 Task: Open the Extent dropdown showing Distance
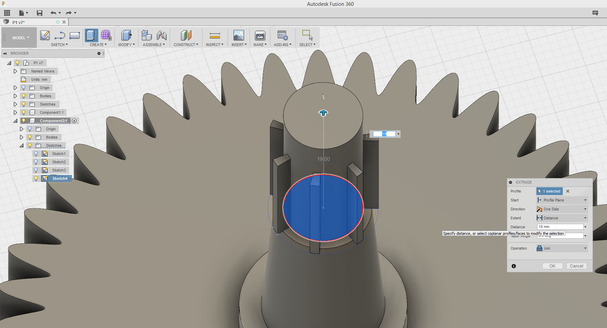point(562,218)
